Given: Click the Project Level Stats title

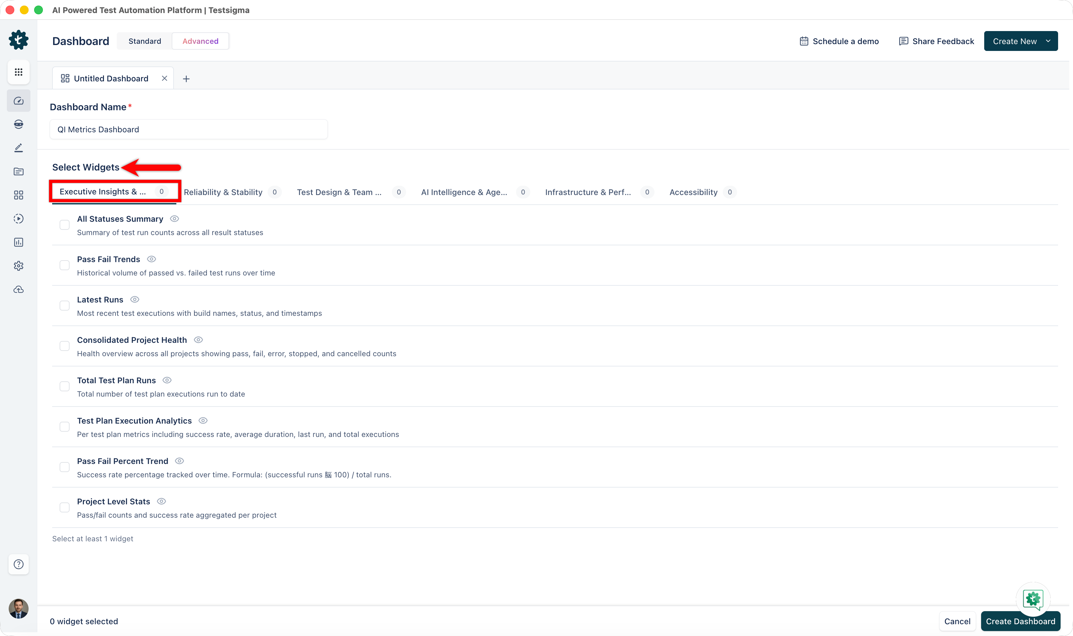Looking at the screenshot, I should (x=114, y=502).
